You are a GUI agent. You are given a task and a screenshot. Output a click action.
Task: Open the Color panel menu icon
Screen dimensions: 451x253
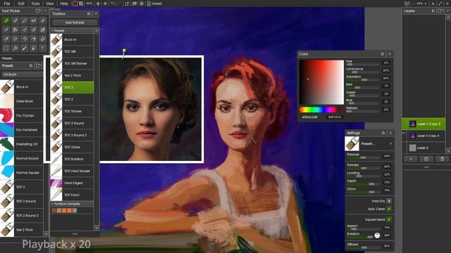point(382,53)
